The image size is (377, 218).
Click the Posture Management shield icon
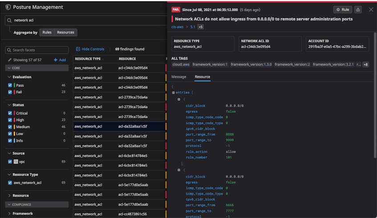tap(8, 7)
